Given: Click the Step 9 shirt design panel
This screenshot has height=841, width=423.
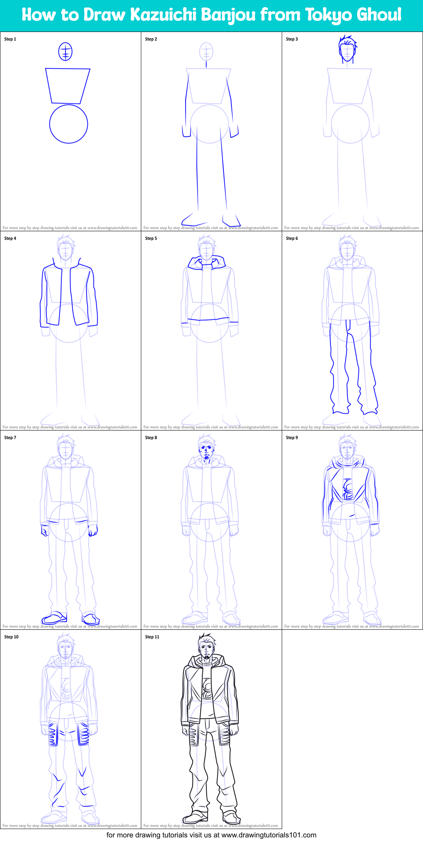Looking at the screenshot, I should 352,530.
